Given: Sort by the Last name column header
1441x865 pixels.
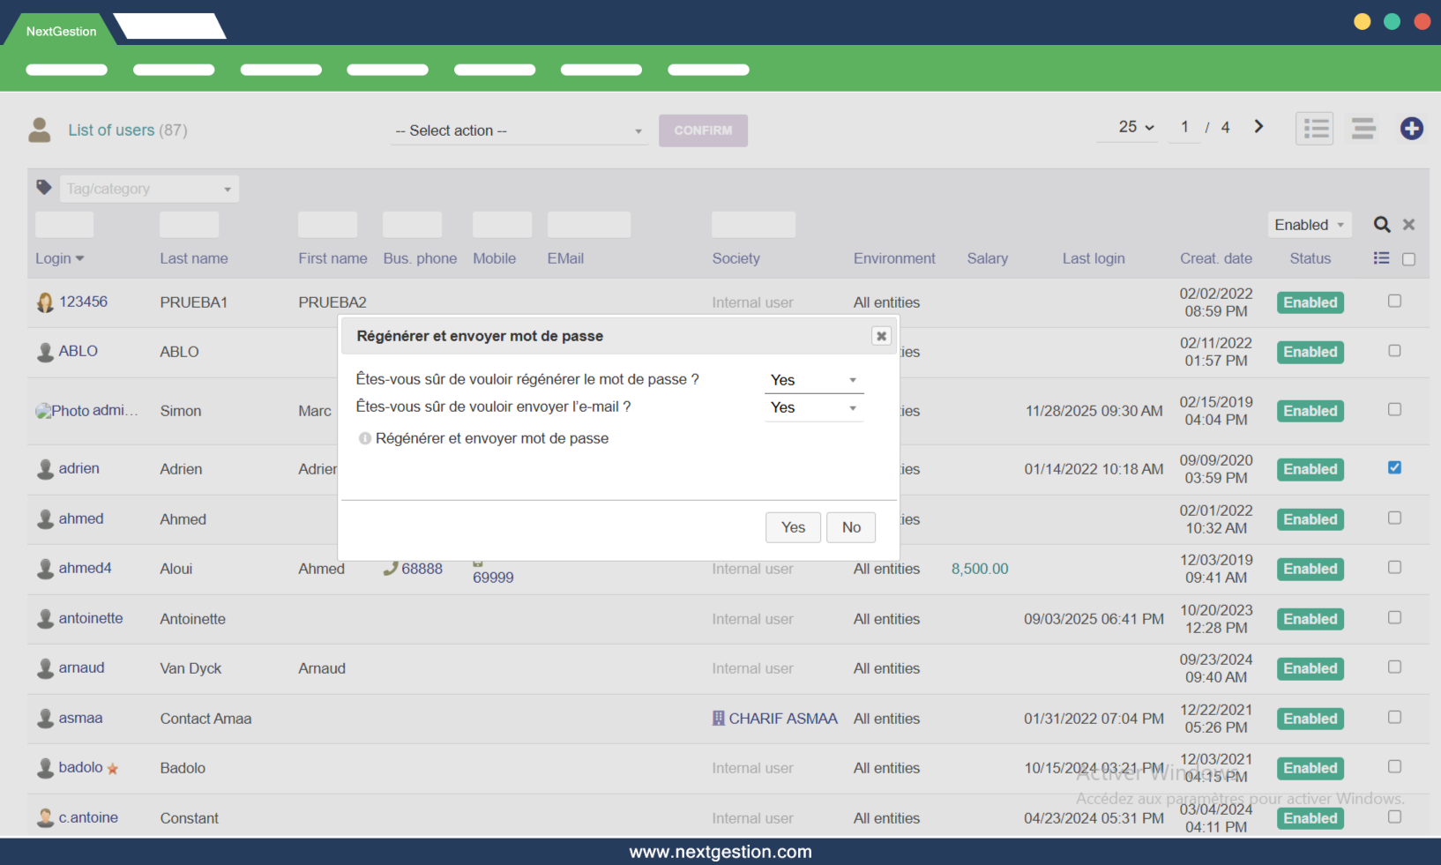Looking at the screenshot, I should point(194,258).
